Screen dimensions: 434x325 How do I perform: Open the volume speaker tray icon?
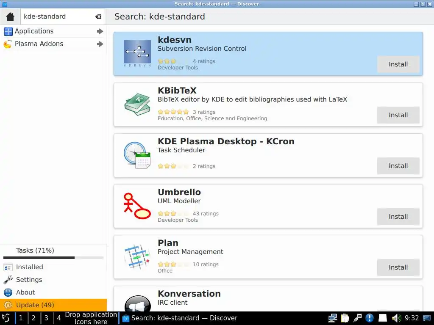click(x=396, y=318)
